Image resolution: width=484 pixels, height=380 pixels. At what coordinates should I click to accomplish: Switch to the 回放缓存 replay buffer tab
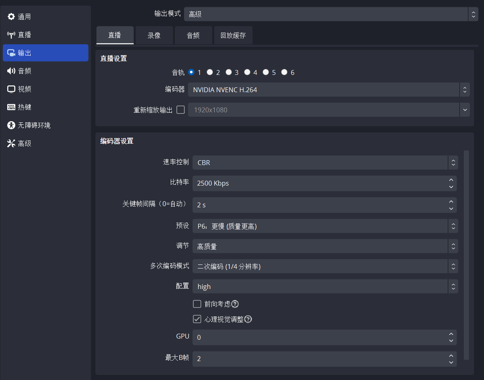[x=233, y=35]
